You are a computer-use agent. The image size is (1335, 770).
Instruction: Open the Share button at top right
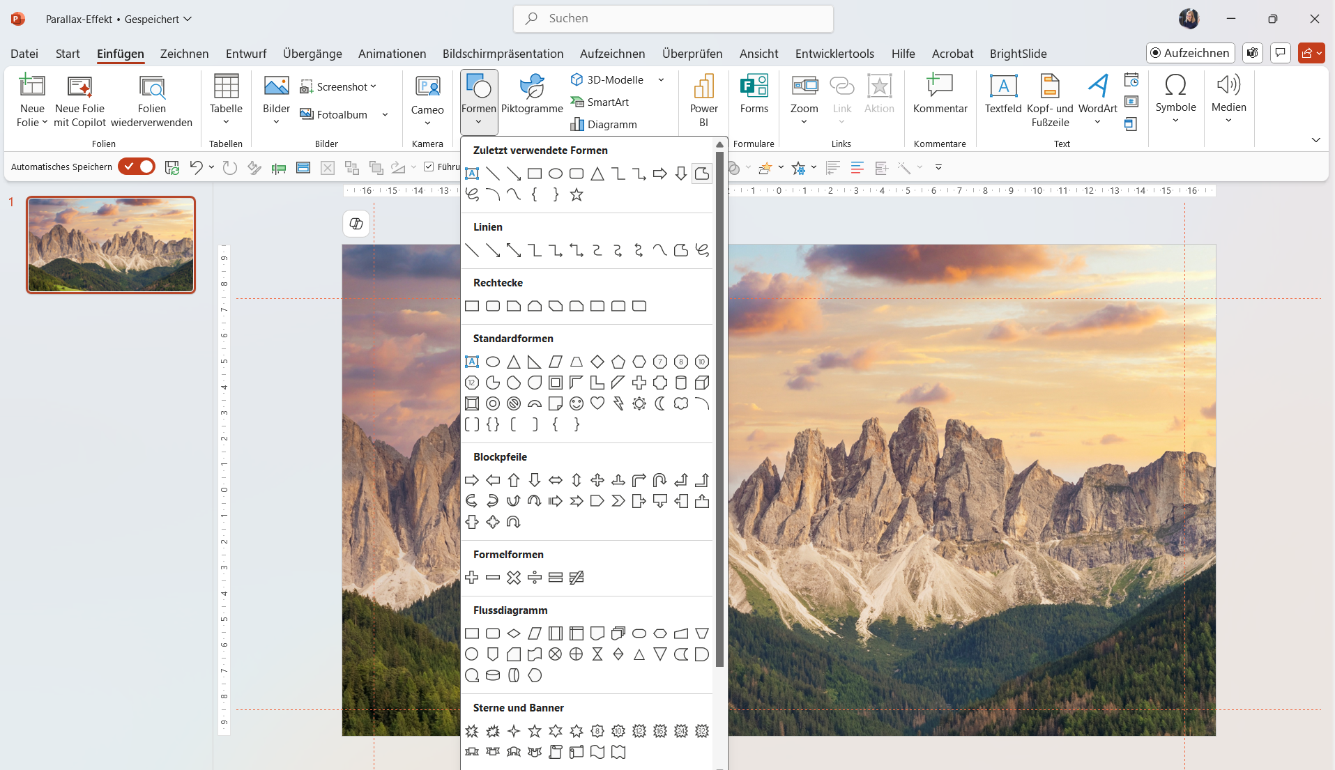click(1311, 53)
